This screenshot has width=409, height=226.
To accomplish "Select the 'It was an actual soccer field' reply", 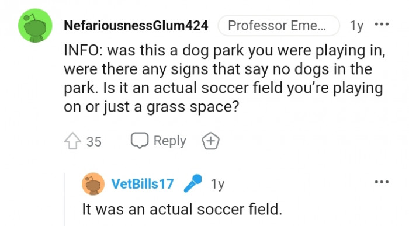I will (x=182, y=209).
